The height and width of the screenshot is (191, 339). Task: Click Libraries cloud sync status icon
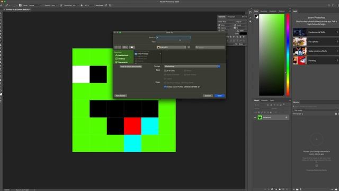coord(336,189)
